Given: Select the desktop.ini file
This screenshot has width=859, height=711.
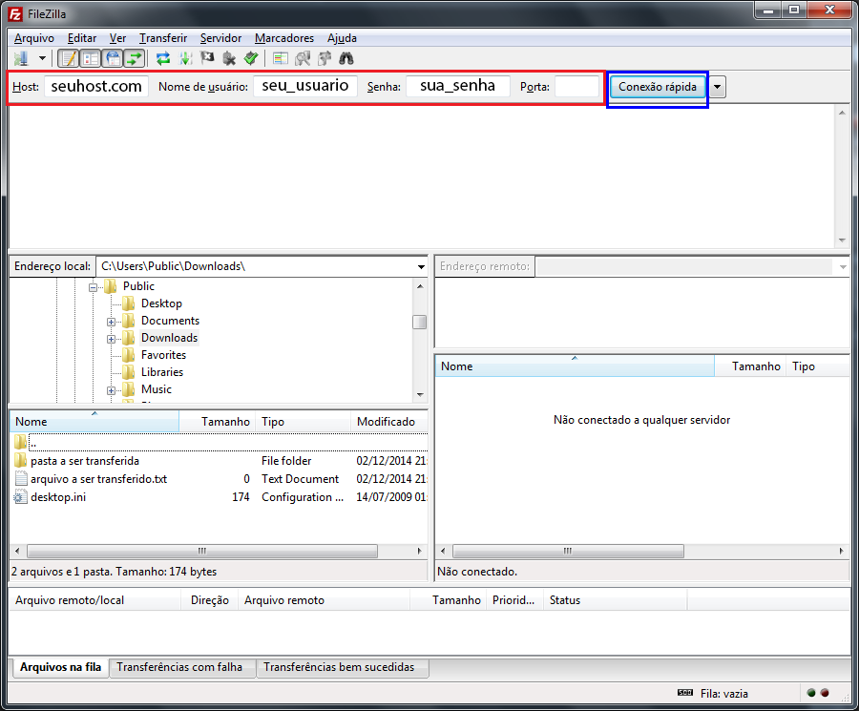Looking at the screenshot, I should point(220,497).
